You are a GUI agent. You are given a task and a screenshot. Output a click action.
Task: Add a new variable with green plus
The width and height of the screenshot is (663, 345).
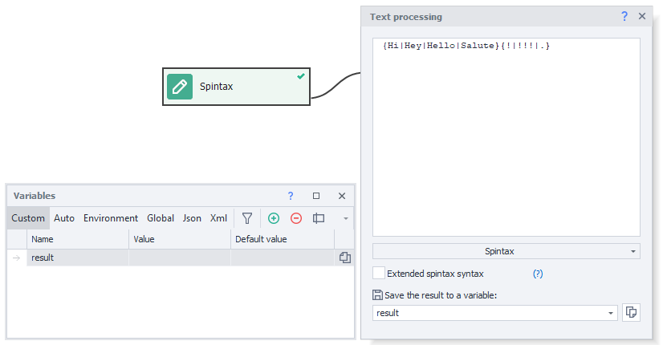click(274, 218)
